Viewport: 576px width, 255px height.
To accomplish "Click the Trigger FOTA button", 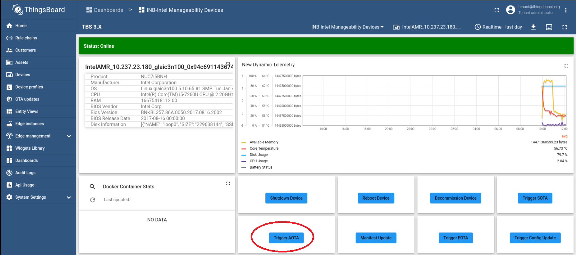I will click(x=456, y=238).
